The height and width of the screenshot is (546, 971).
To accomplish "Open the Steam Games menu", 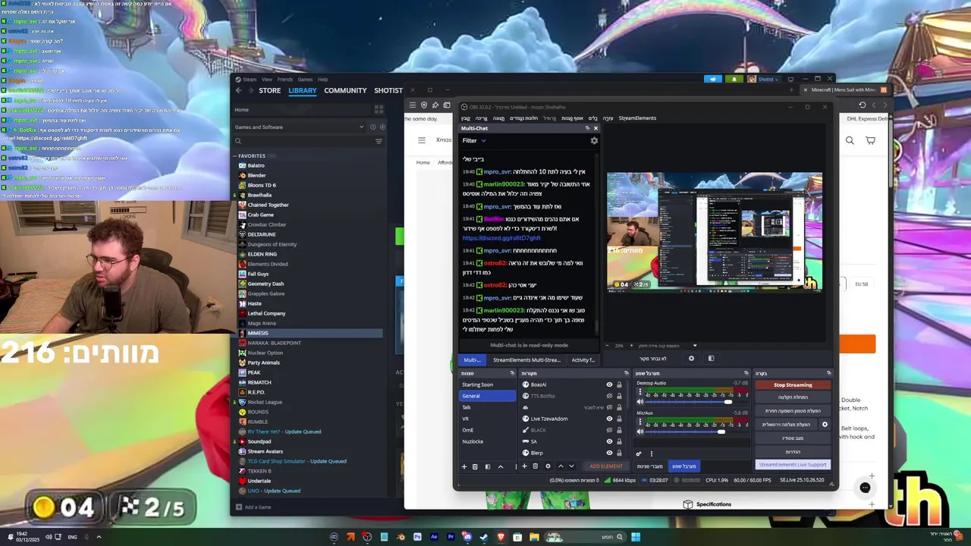I will [305, 79].
